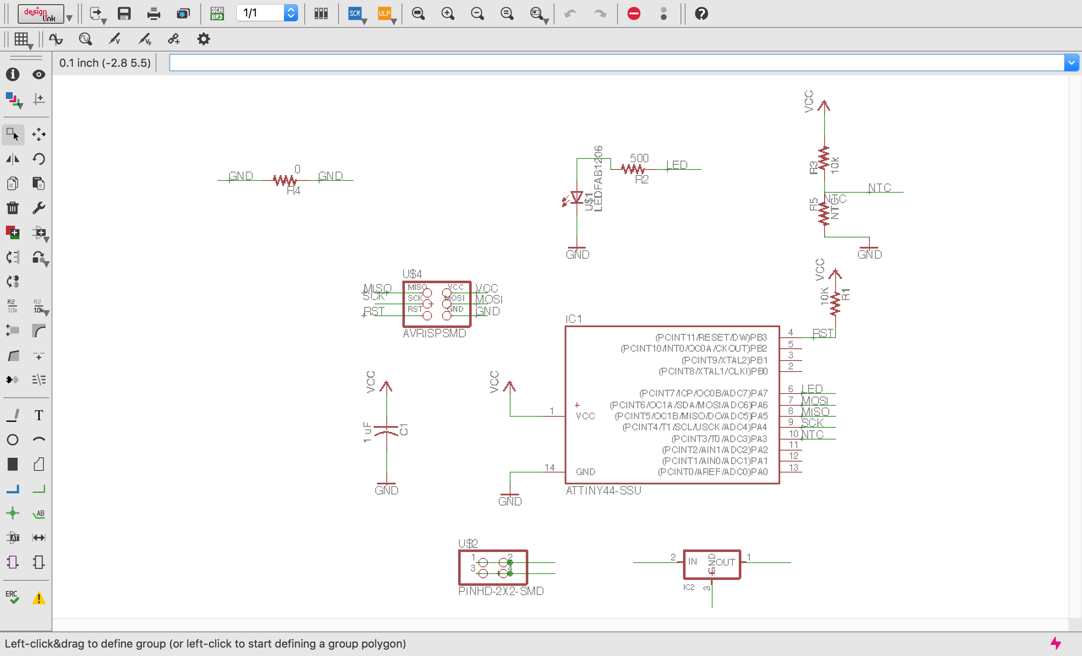The image size is (1082, 656).
Task: Select the Move tool
Action: (38, 134)
